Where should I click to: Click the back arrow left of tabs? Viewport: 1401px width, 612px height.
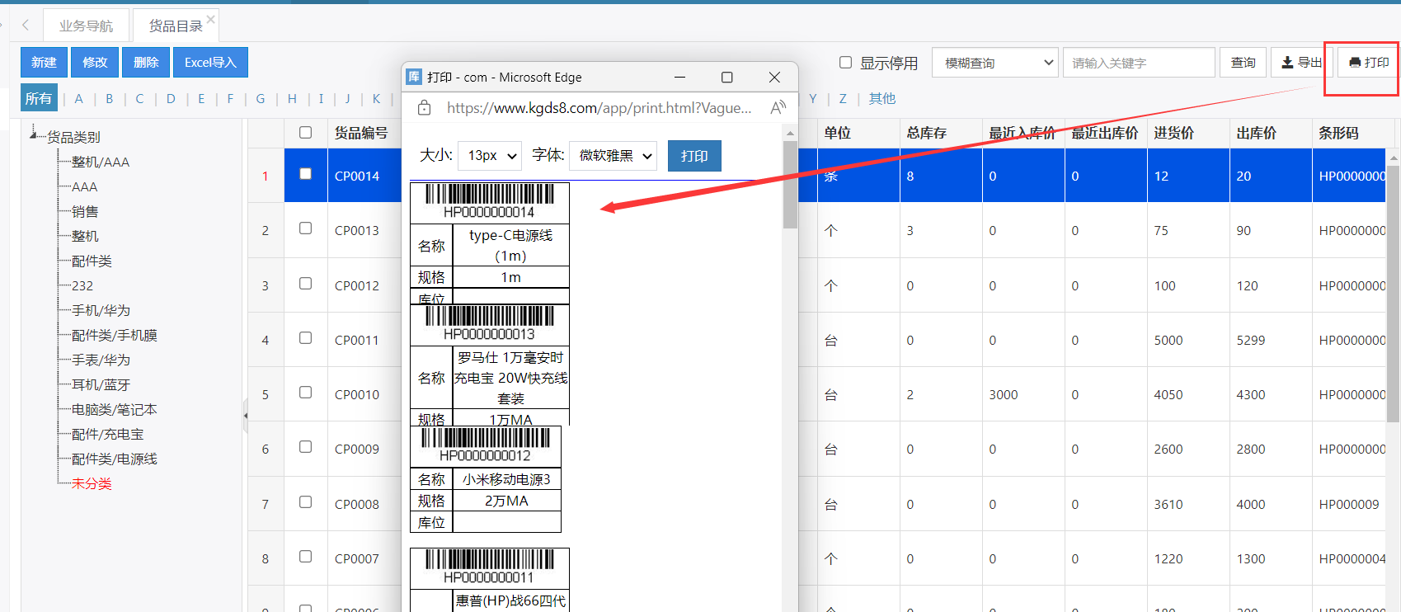coord(26,26)
